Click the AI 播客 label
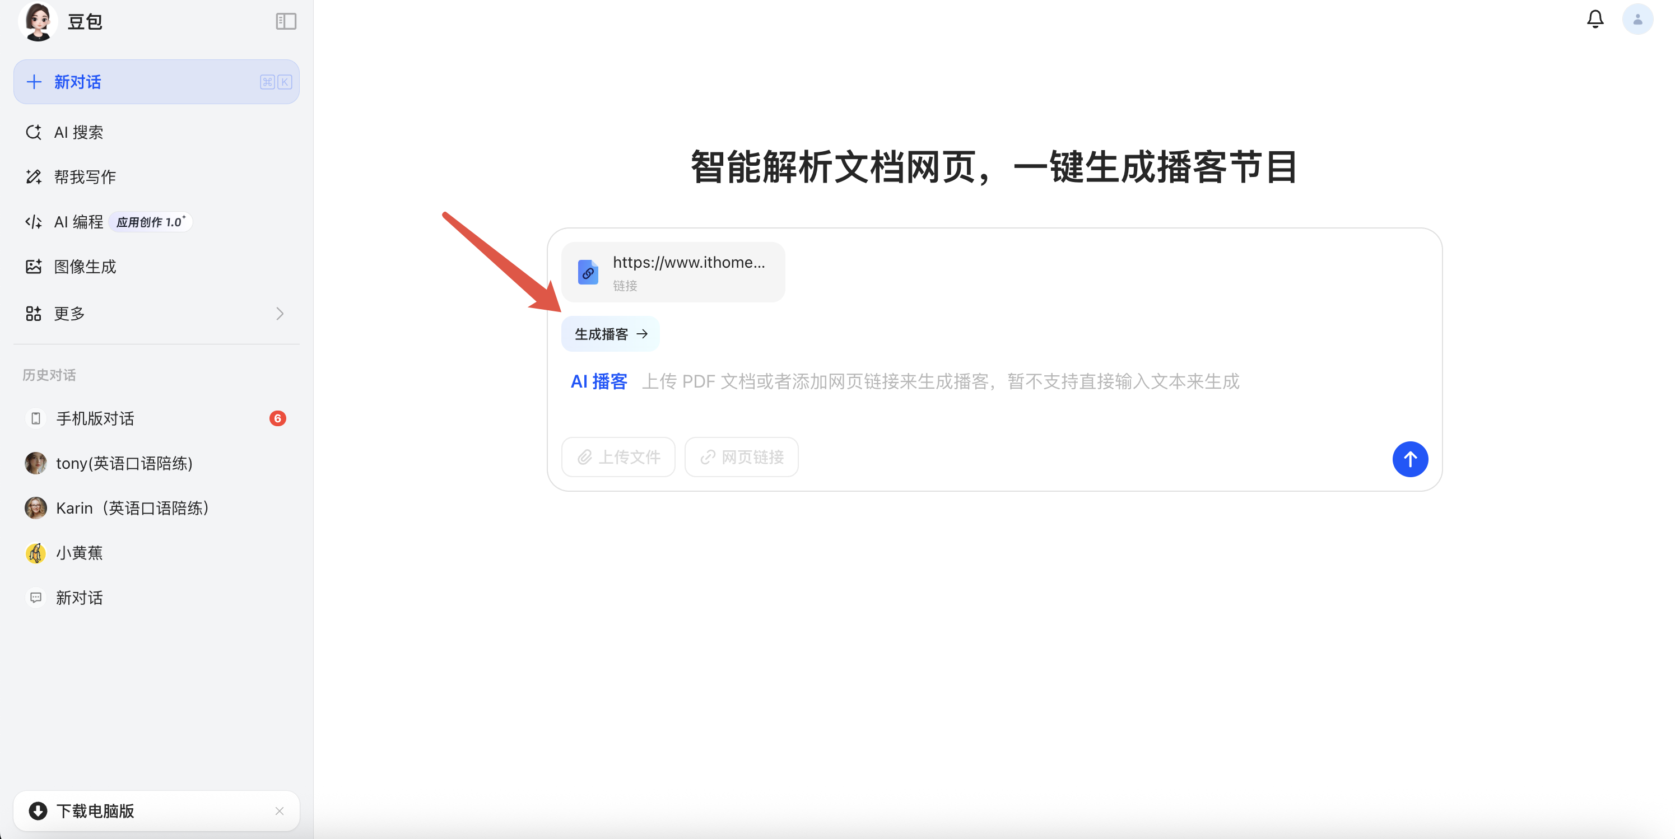The image size is (1675, 839). tap(599, 381)
